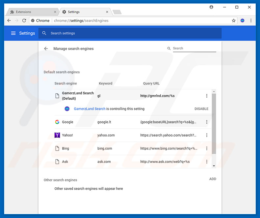Switch to the Extensions tab
The image size is (260, 218).
[x=33, y=12]
